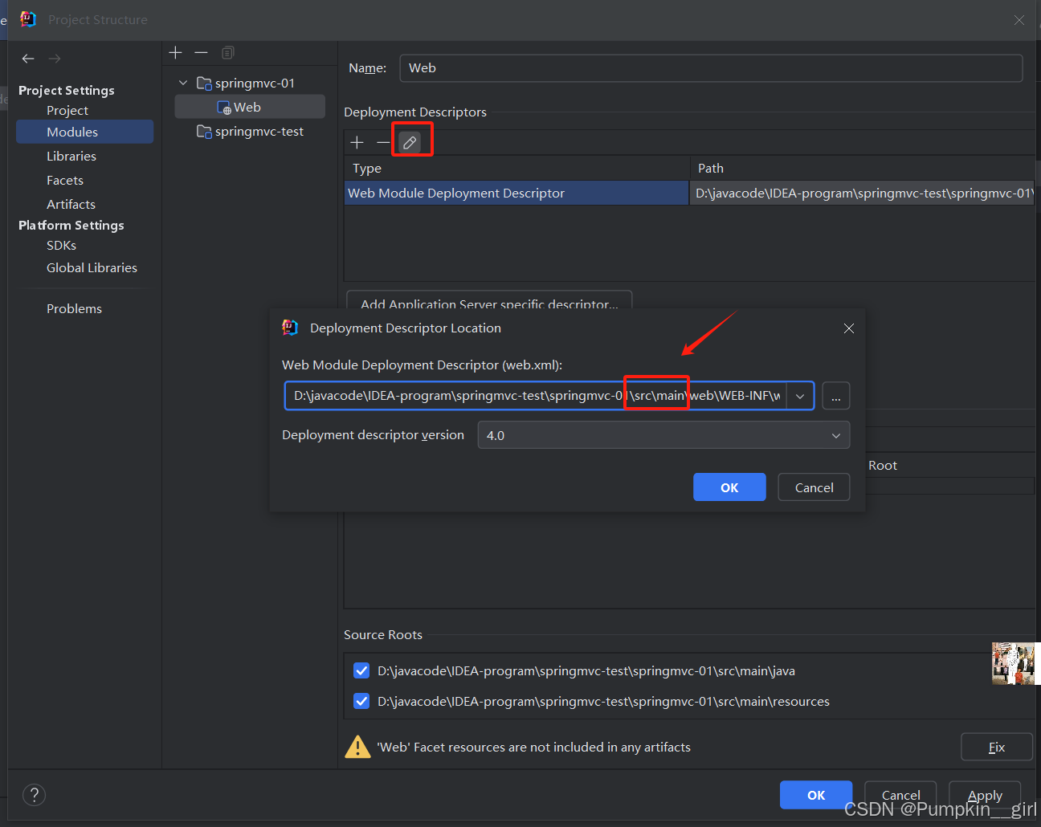
Task: Navigate back with the left arrow
Action: [x=28, y=59]
